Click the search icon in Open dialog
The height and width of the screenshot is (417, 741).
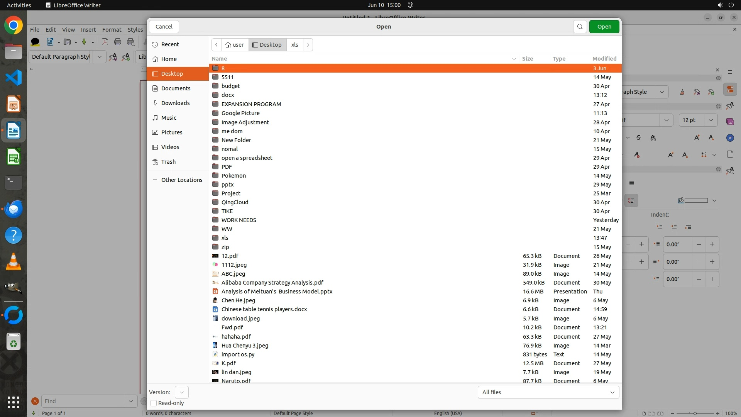580,27
